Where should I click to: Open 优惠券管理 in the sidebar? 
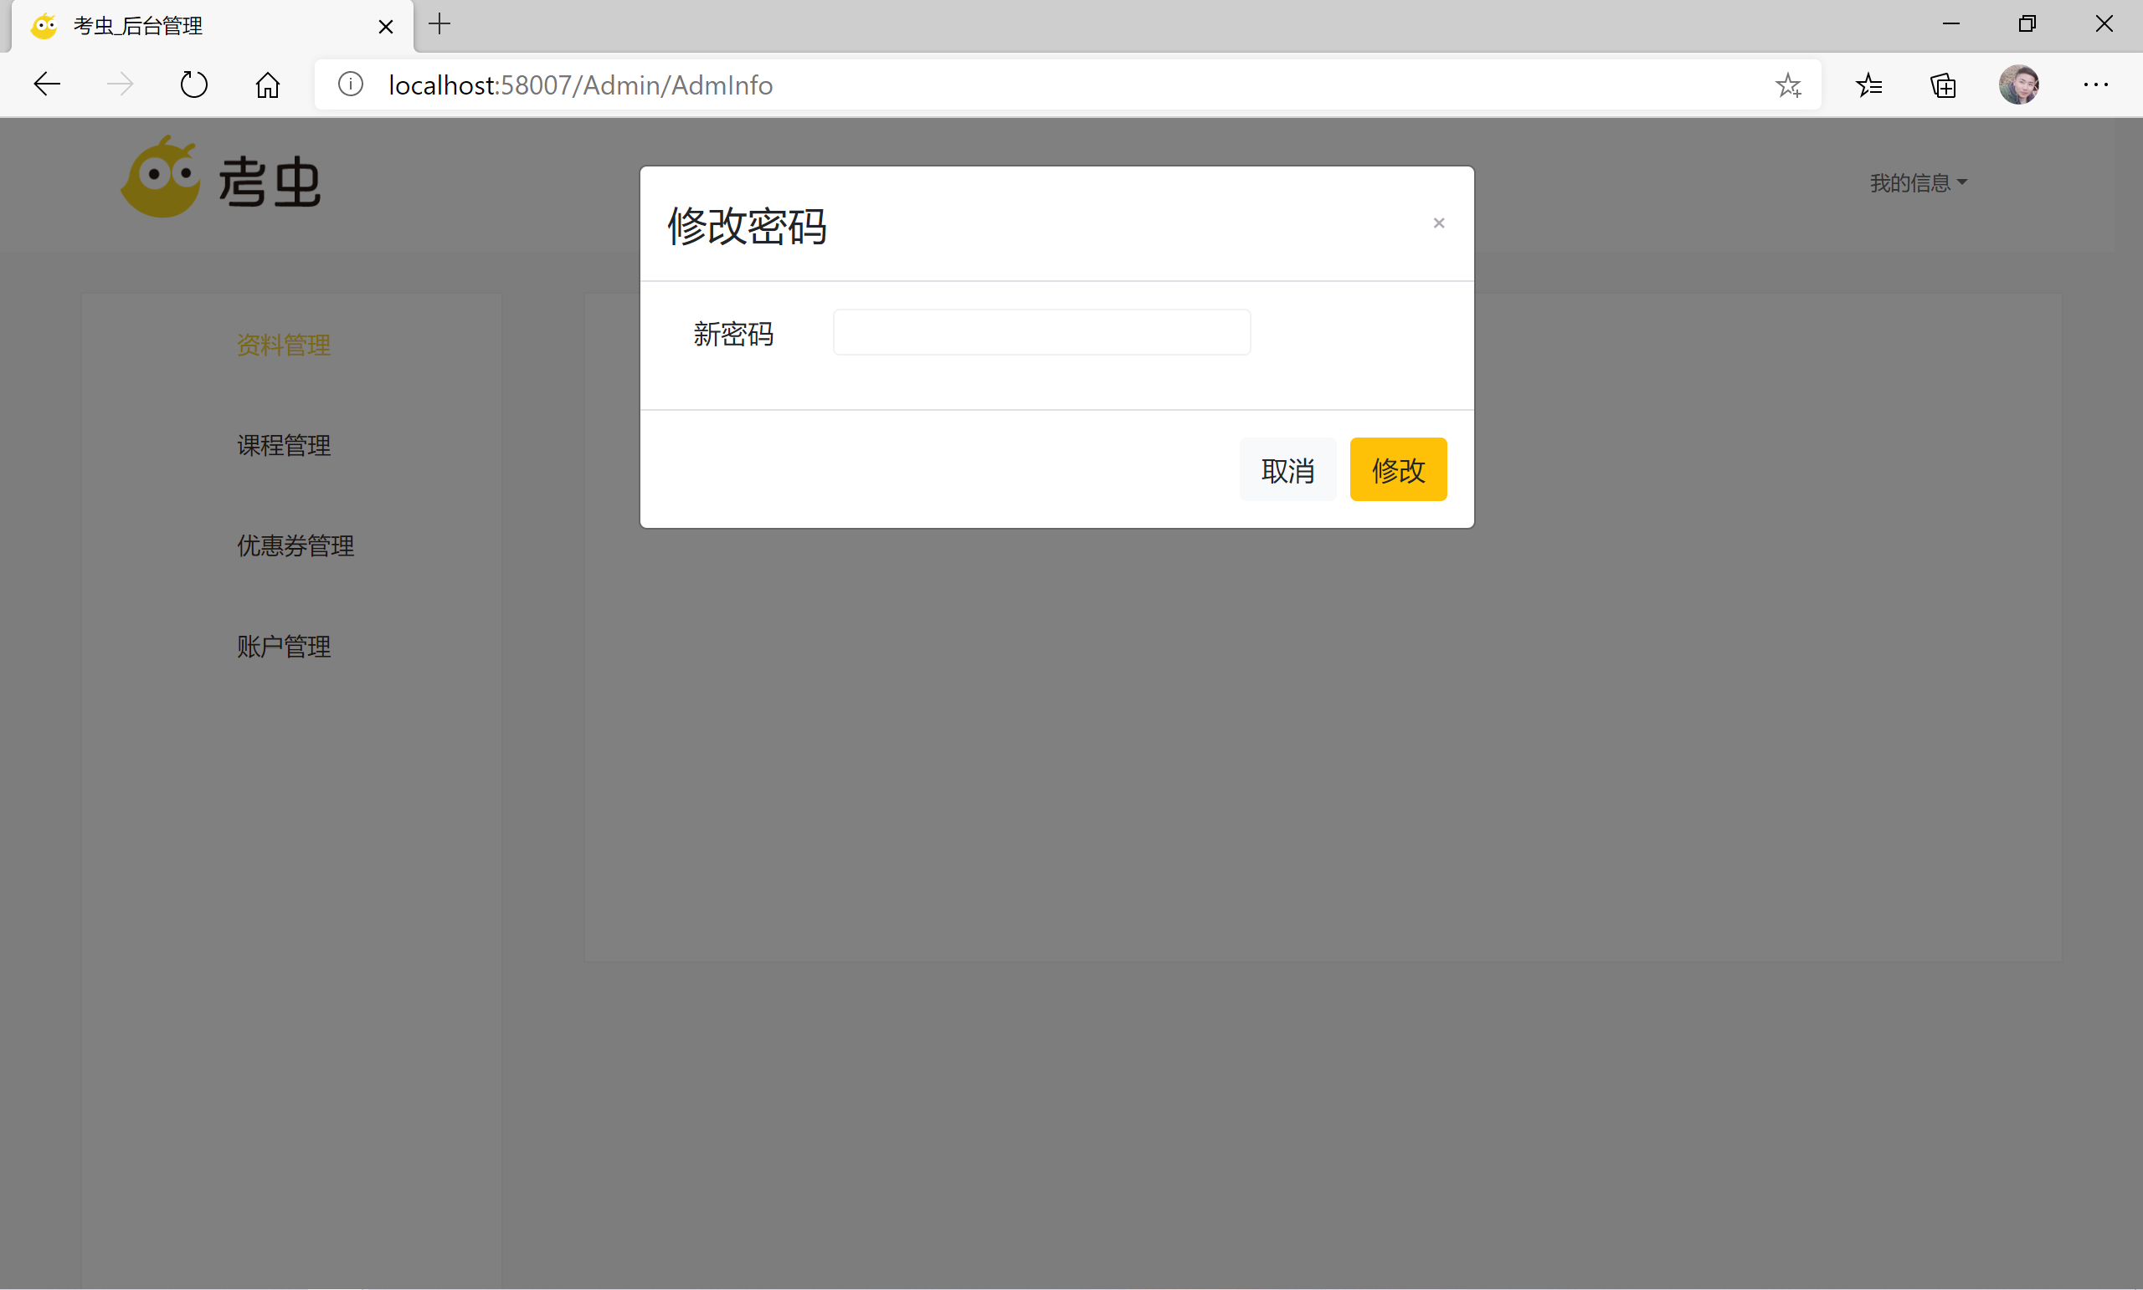[x=295, y=546]
